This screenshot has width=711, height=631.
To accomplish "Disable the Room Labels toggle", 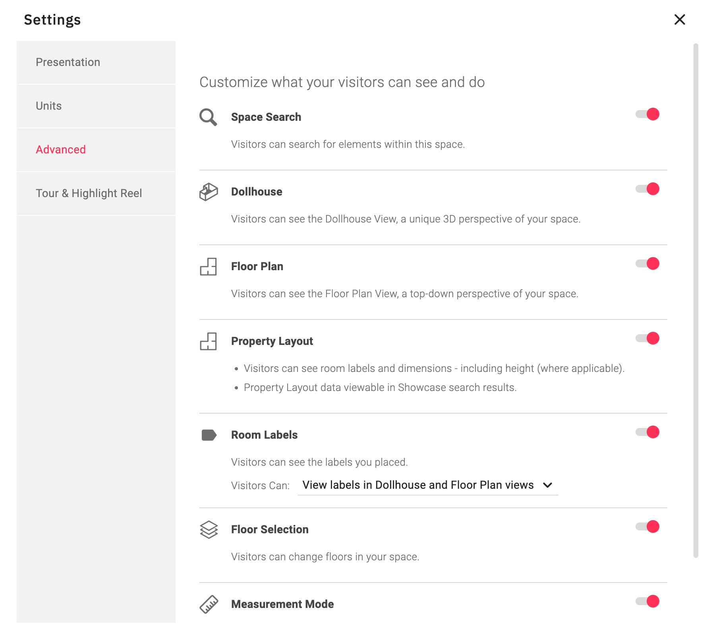I will point(647,432).
